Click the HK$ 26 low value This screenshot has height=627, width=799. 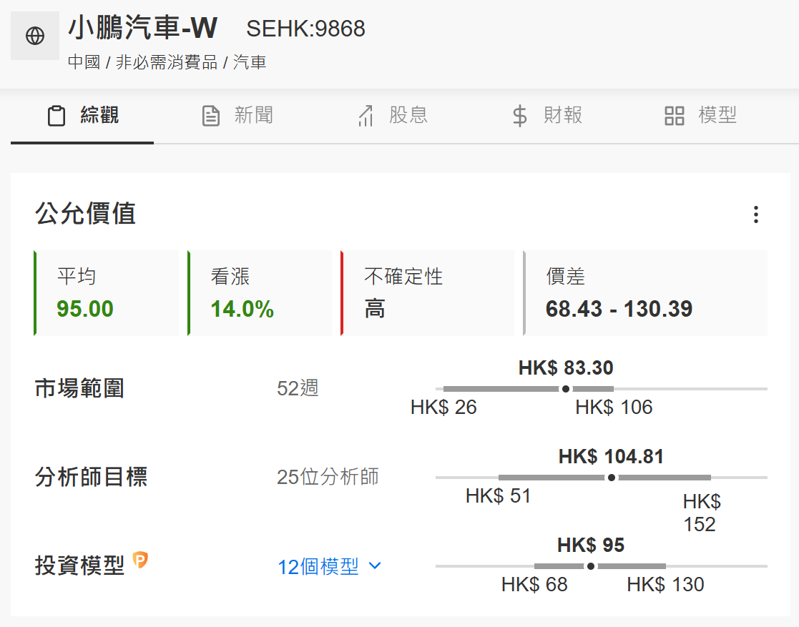coord(443,407)
